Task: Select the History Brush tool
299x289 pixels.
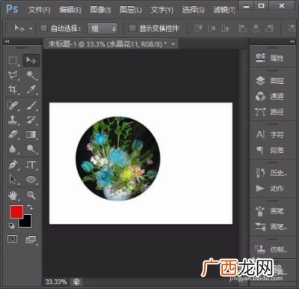Action: [31, 120]
